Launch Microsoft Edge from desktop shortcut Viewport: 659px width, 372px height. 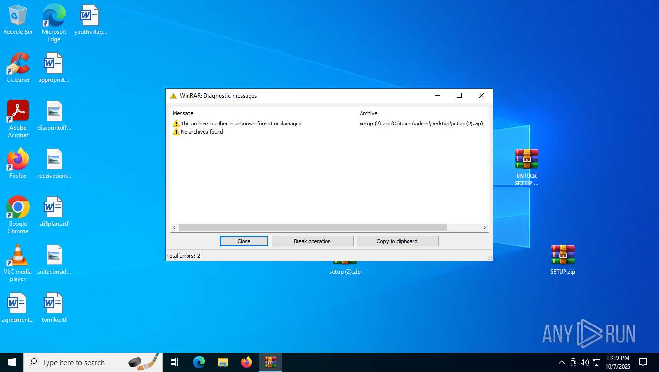54,23
